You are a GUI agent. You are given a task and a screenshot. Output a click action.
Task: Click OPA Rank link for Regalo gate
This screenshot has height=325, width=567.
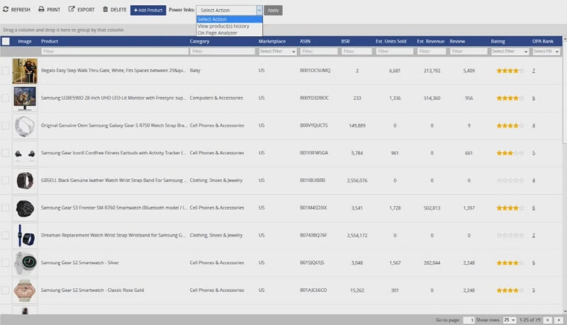coord(534,71)
